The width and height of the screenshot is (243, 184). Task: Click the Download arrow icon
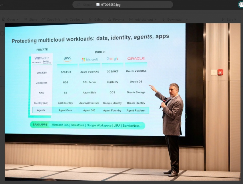(x=164, y=19)
